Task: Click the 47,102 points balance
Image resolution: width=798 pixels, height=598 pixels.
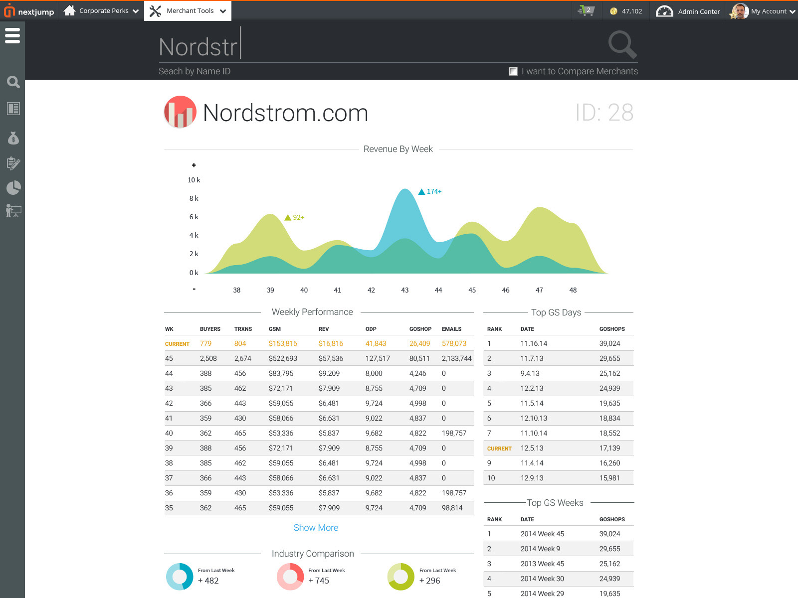Action: (x=632, y=11)
